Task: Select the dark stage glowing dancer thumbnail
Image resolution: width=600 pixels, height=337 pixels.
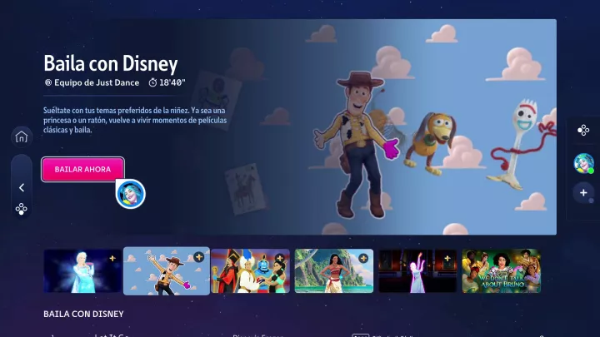Action: [x=417, y=271]
